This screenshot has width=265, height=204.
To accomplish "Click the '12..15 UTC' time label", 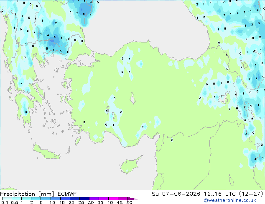I will [x=219, y=194].
